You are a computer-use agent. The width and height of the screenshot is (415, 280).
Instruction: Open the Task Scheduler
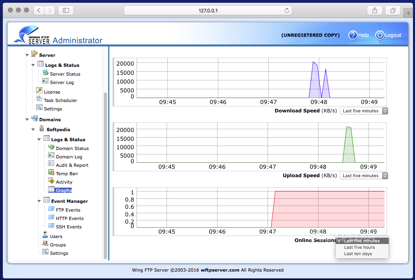[x=61, y=100]
